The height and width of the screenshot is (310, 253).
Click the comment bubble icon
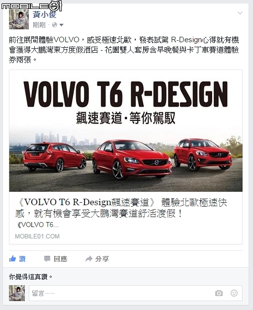(x=47, y=259)
